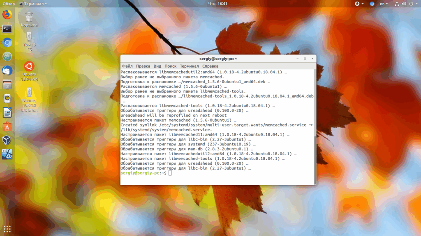
Task: Open the Файл menu in terminal
Action: pos(127,66)
